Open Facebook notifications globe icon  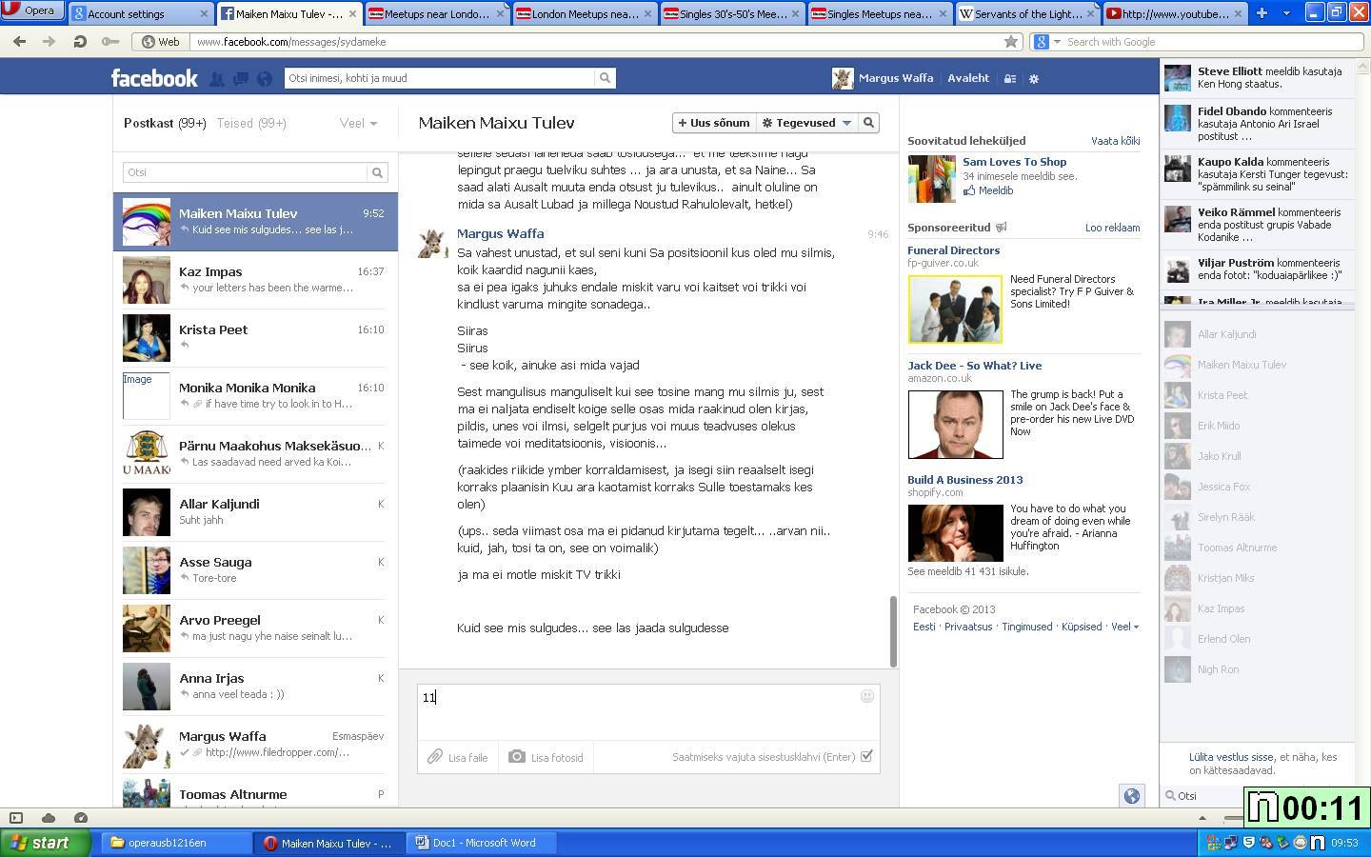click(265, 79)
